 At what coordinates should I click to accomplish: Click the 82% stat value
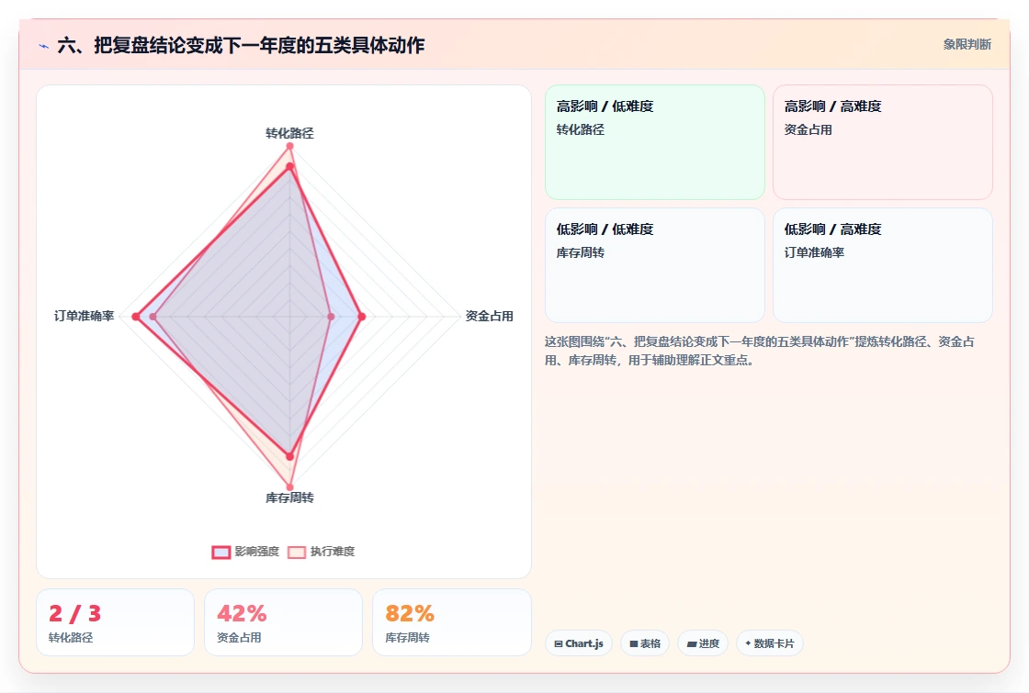tap(410, 614)
